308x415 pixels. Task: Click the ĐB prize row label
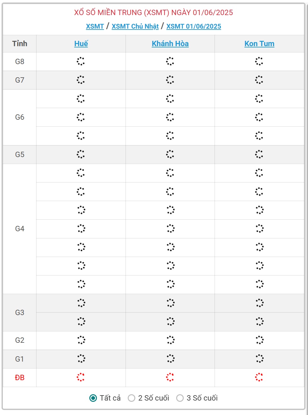click(x=20, y=378)
